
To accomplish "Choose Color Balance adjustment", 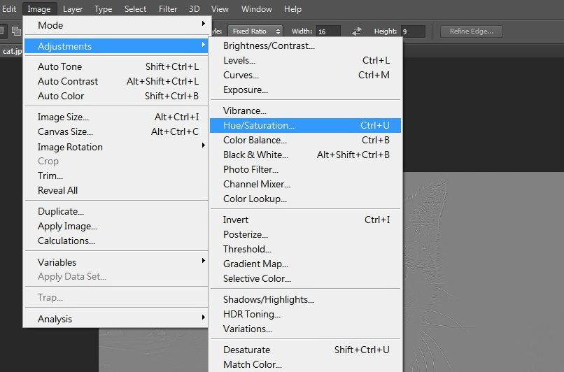I will [x=305, y=140].
